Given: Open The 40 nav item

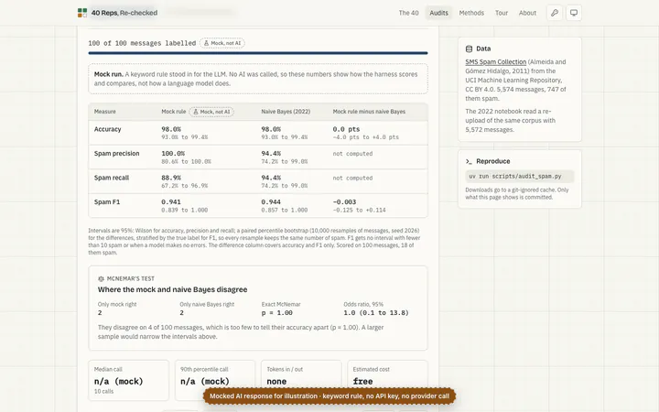Looking at the screenshot, I should coord(408,13).
